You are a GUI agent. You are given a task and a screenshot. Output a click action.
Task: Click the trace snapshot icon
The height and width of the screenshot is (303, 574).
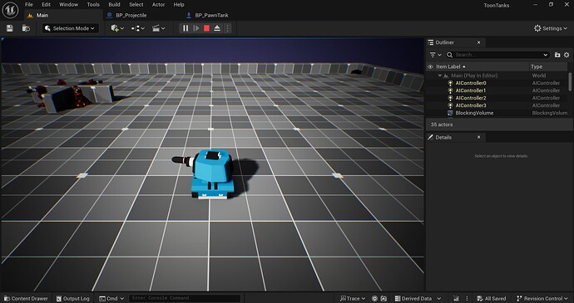[x=383, y=298]
